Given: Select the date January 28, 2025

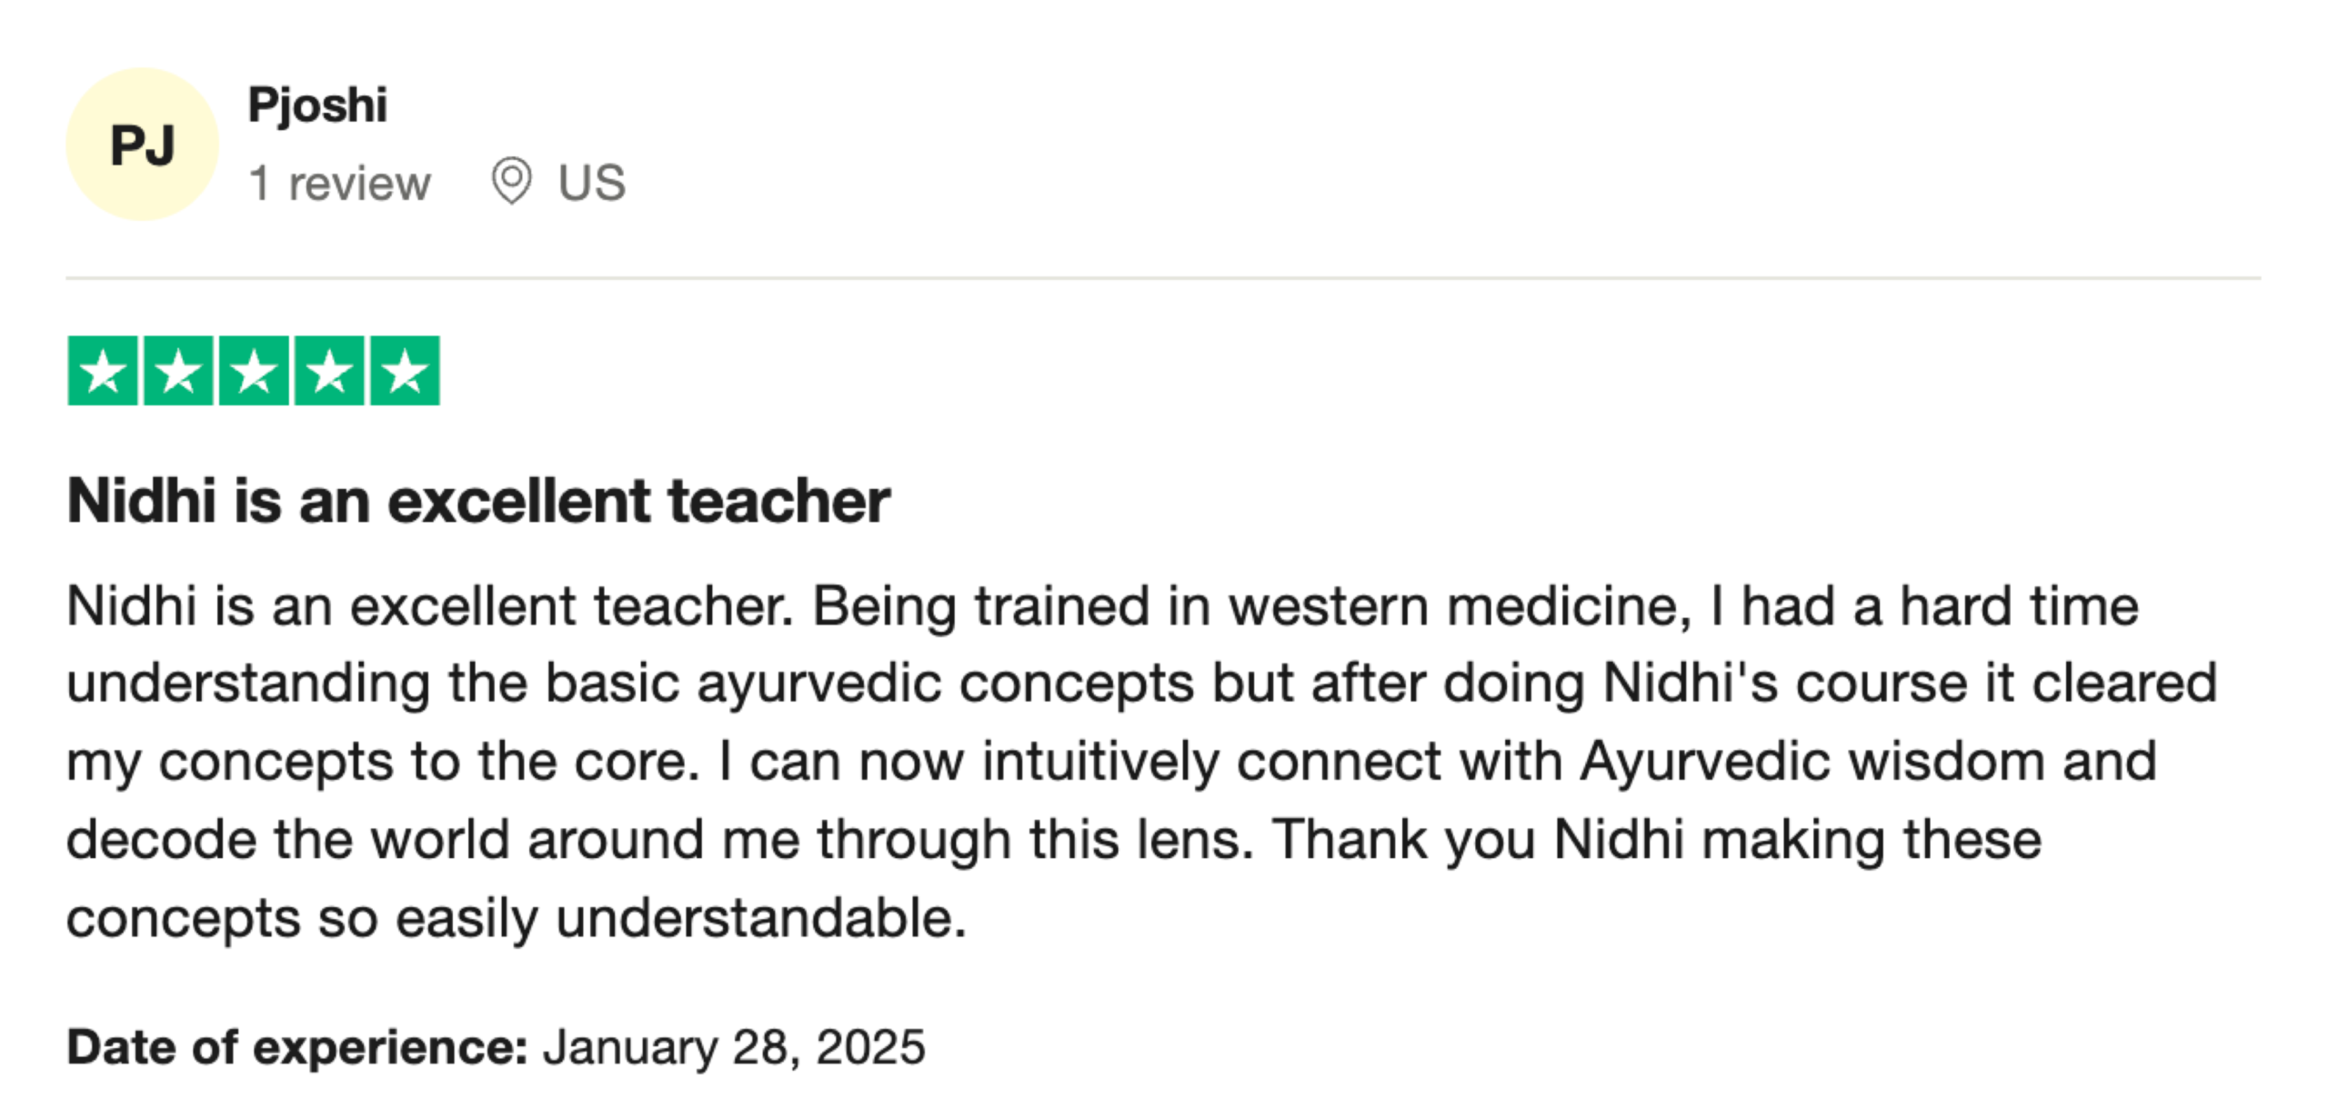Looking at the screenshot, I should (x=734, y=1047).
